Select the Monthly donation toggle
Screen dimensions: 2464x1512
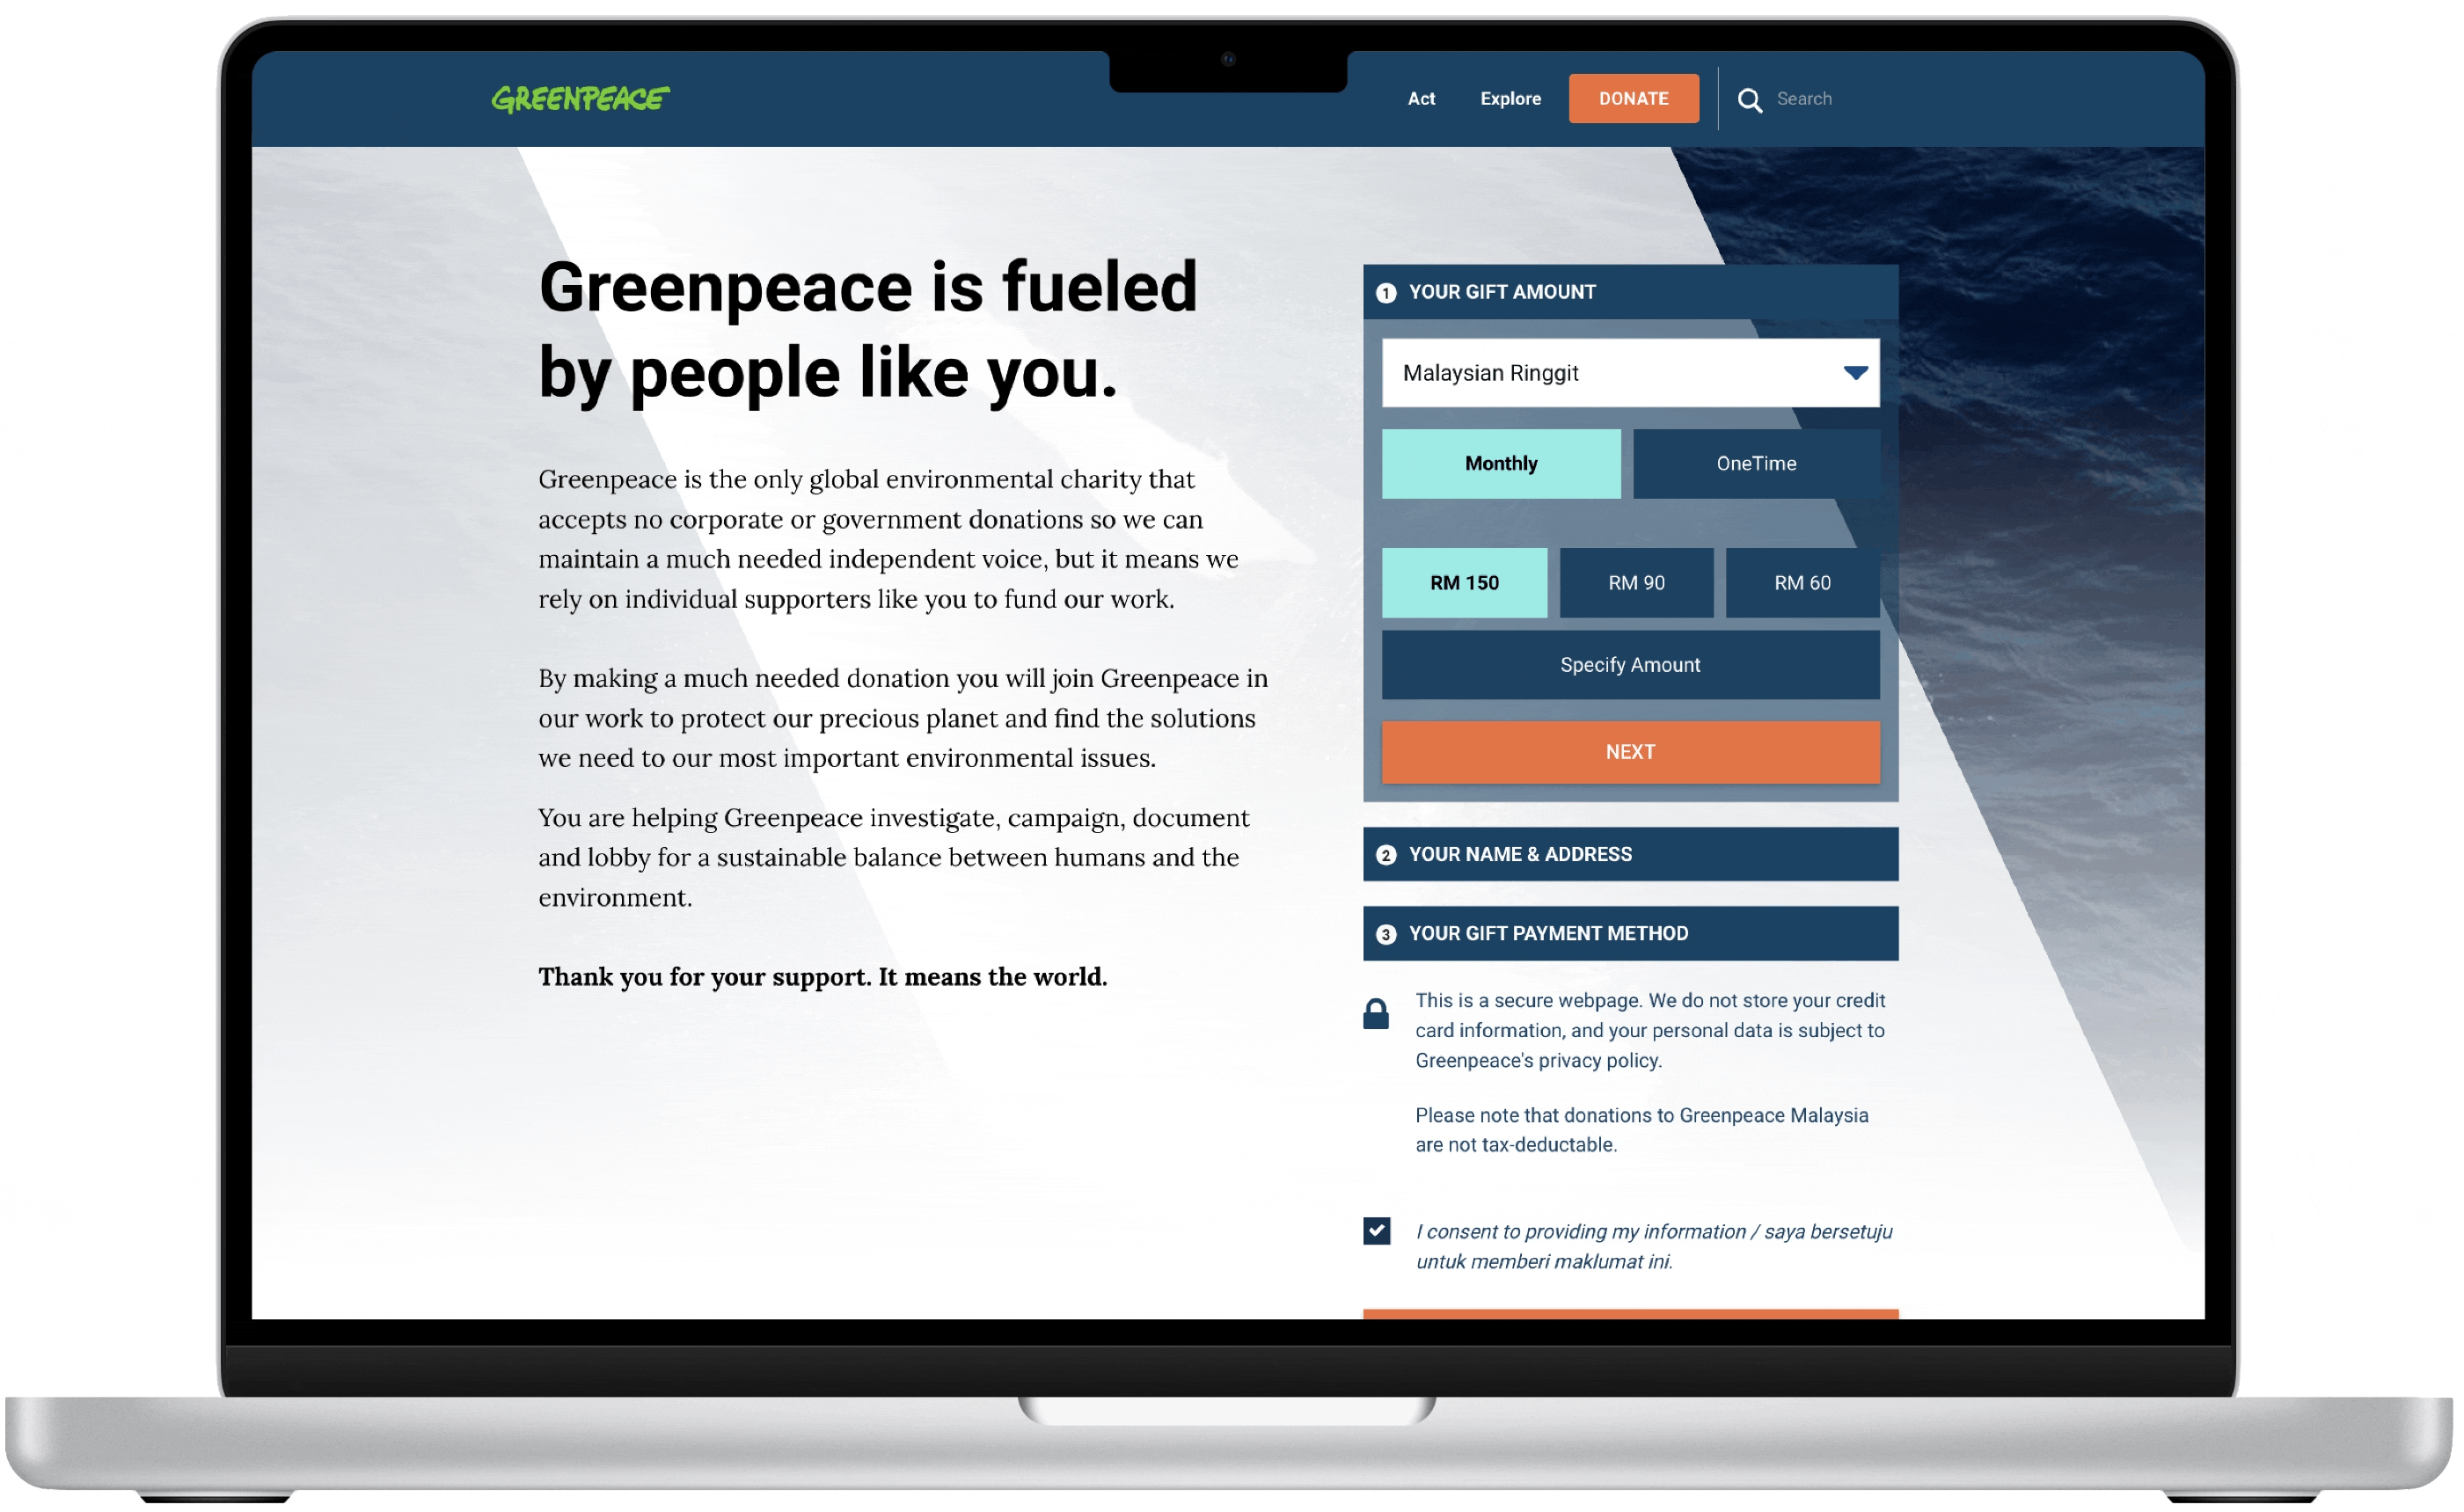click(1500, 463)
